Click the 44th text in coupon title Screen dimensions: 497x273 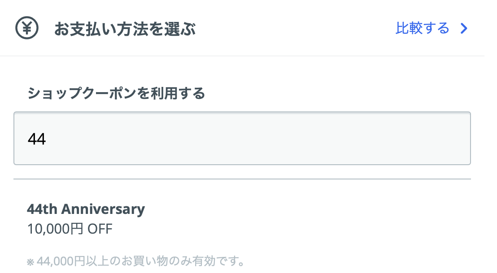click(42, 209)
